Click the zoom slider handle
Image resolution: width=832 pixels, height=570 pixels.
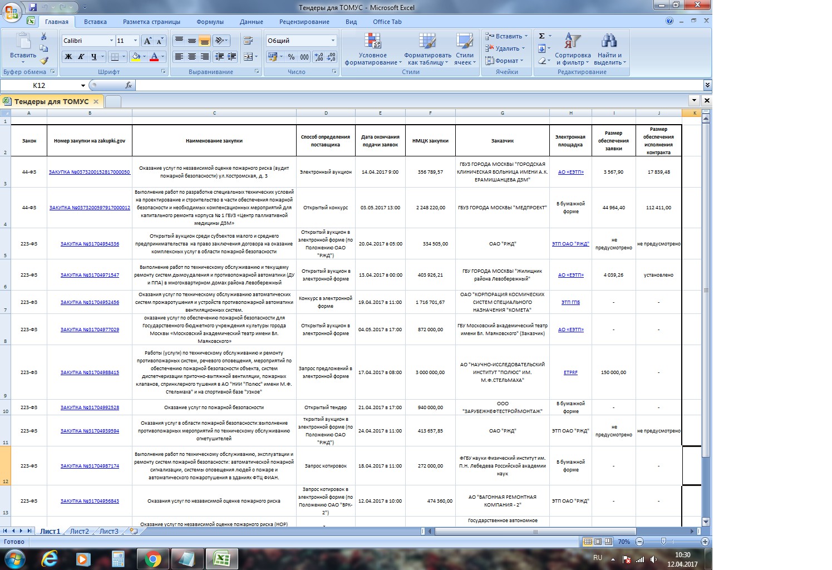663,542
